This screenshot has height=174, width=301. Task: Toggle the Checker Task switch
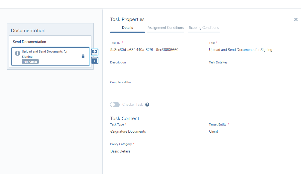point(115,105)
